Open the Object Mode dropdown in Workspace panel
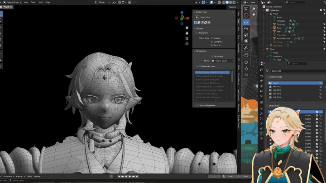326x183 pixels. pos(223,61)
